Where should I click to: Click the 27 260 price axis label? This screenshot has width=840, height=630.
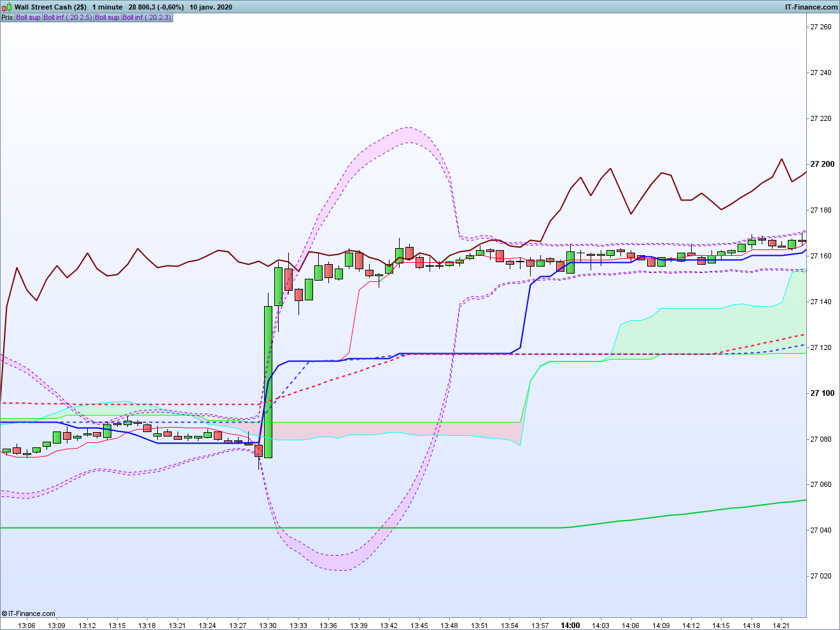pos(820,27)
